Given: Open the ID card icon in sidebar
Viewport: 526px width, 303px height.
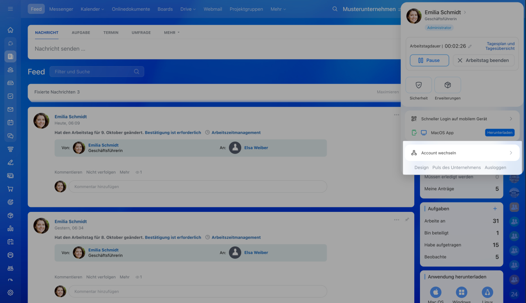Looking at the screenshot, I should 10,176.
